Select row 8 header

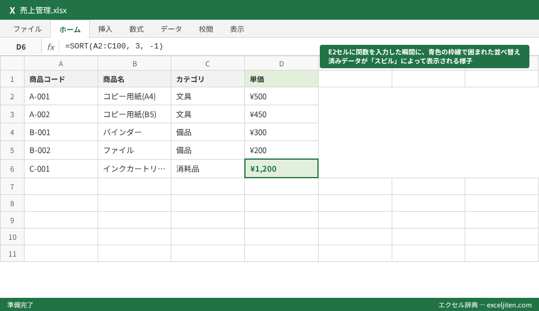point(12,203)
